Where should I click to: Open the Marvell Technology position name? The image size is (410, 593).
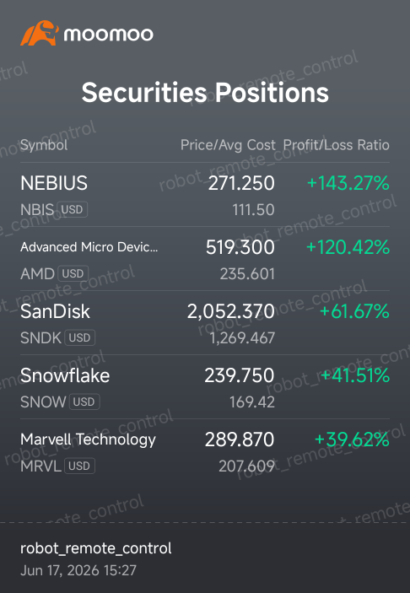(x=88, y=439)
